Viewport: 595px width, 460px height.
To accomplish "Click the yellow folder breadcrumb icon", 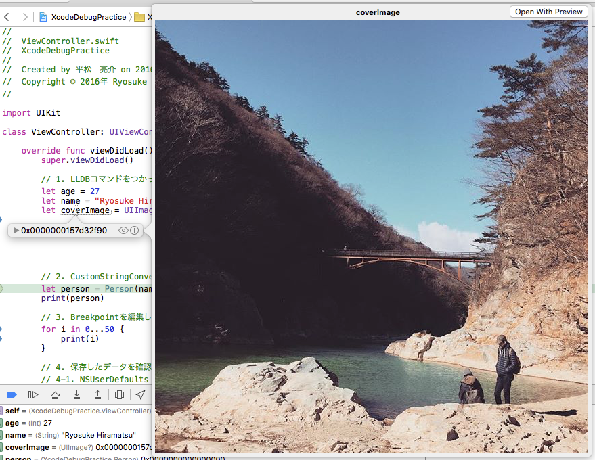I will coord(139,17).
